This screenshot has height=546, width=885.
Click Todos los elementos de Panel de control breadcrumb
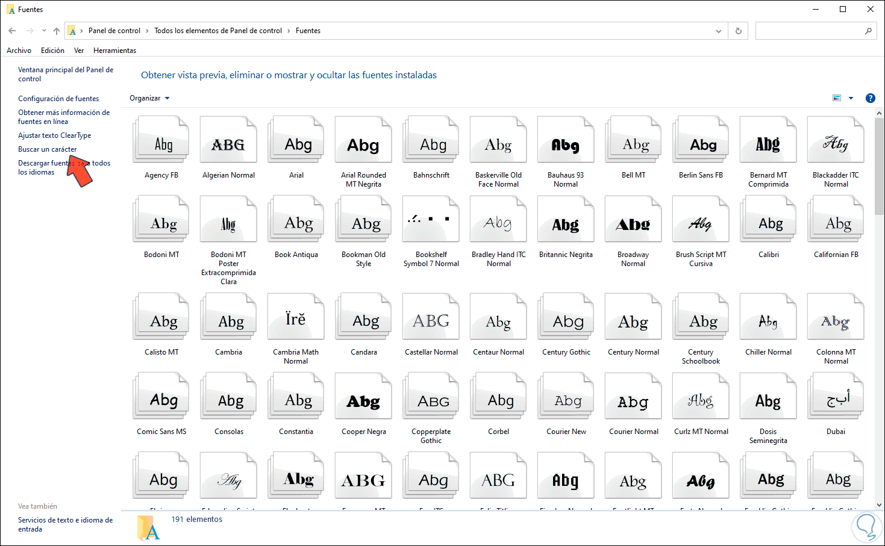[x=218, y=31]
